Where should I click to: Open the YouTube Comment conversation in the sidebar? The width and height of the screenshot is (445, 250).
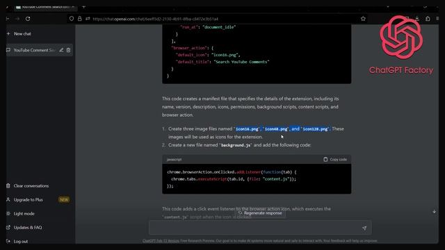(35, 50)
